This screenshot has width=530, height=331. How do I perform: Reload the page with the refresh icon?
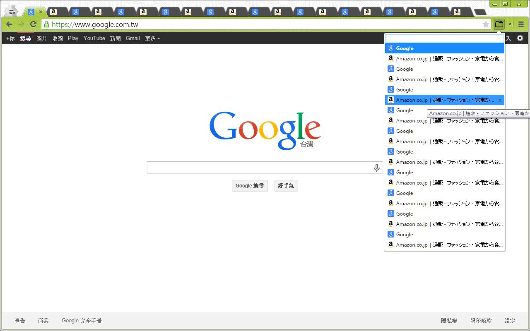click(34, 24)
